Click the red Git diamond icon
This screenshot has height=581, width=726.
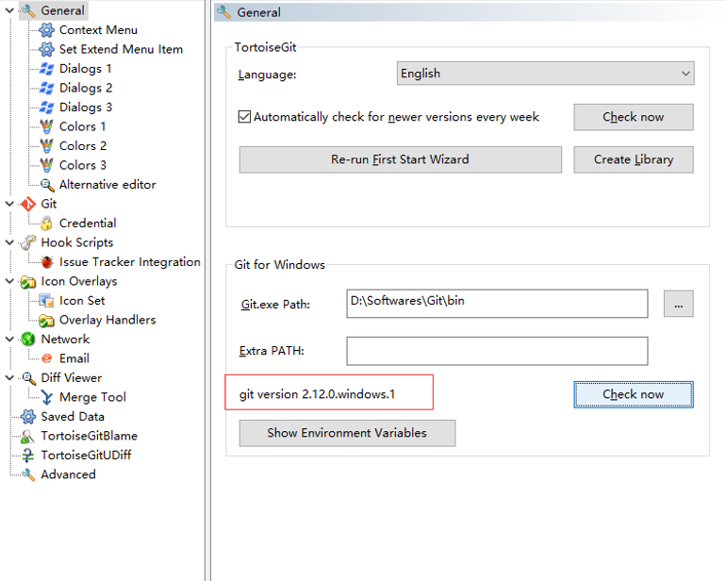point(28,204)
